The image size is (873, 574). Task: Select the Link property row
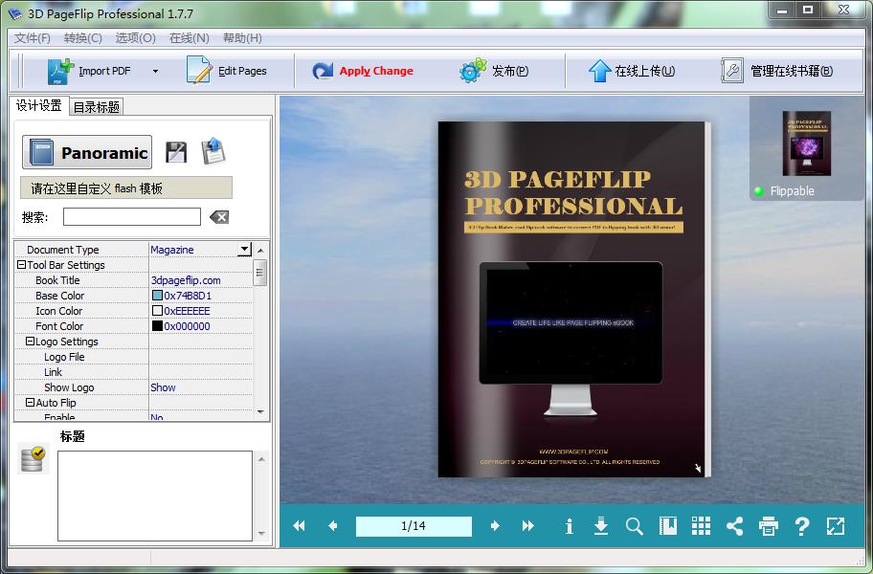(x=134, y=372)
